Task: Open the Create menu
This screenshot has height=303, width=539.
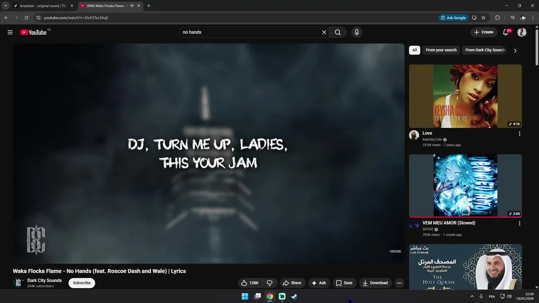Action: (483, 32)
